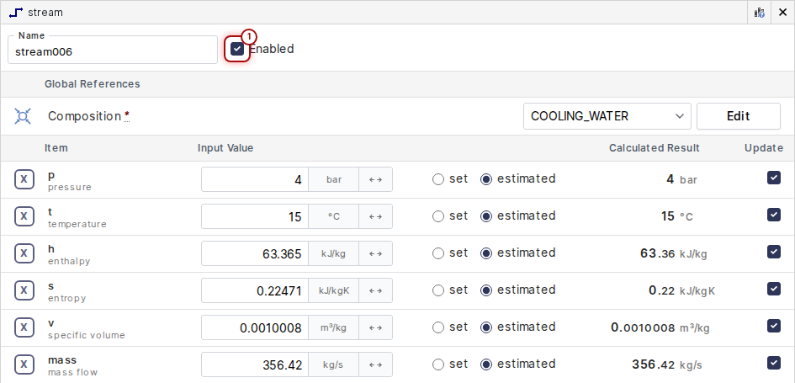The width and height of the screenshot is (795, 383).
Task: Click the X icon beside enthalpy row
Action: pyautogui.click(x=24, y=253)
